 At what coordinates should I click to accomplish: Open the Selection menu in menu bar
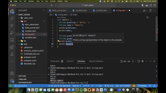(31, 1)
